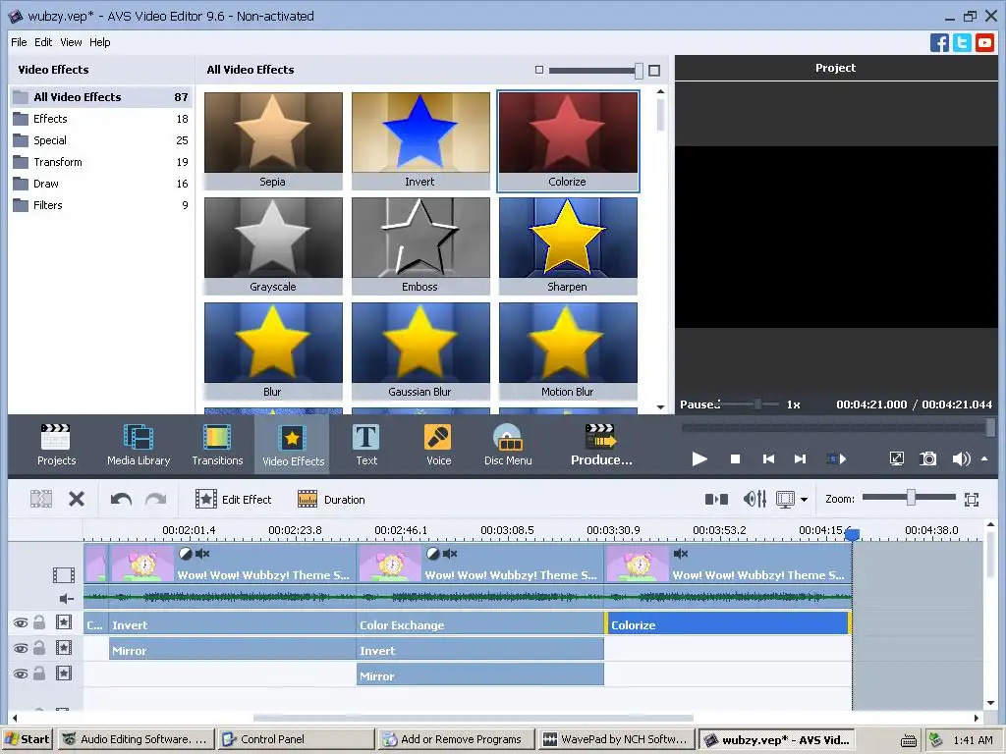This screenshot has height=754, width=1006.
Task: Click the YouTube icon
Action: click(984, 43)
